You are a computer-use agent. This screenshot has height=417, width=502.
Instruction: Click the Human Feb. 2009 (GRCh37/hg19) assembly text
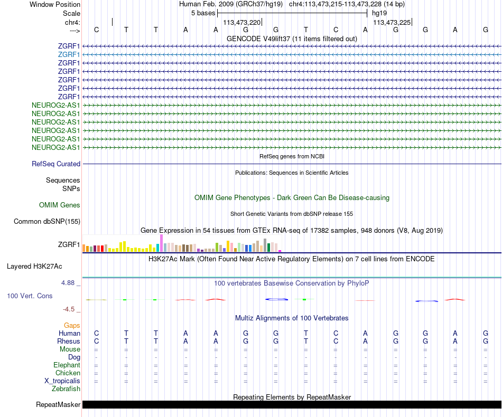point(231,4)
